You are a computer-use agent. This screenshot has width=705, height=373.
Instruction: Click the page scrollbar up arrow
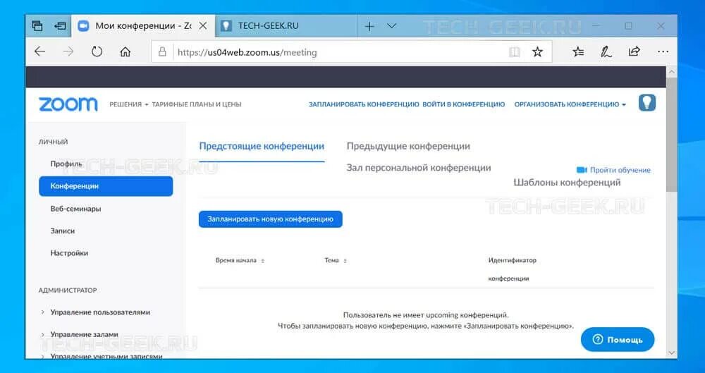click(x=672, y=72)
